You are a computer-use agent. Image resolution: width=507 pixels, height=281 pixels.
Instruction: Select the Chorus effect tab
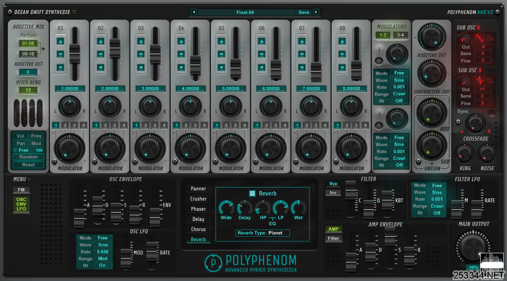pyautogui.click(x=198, y=229)
